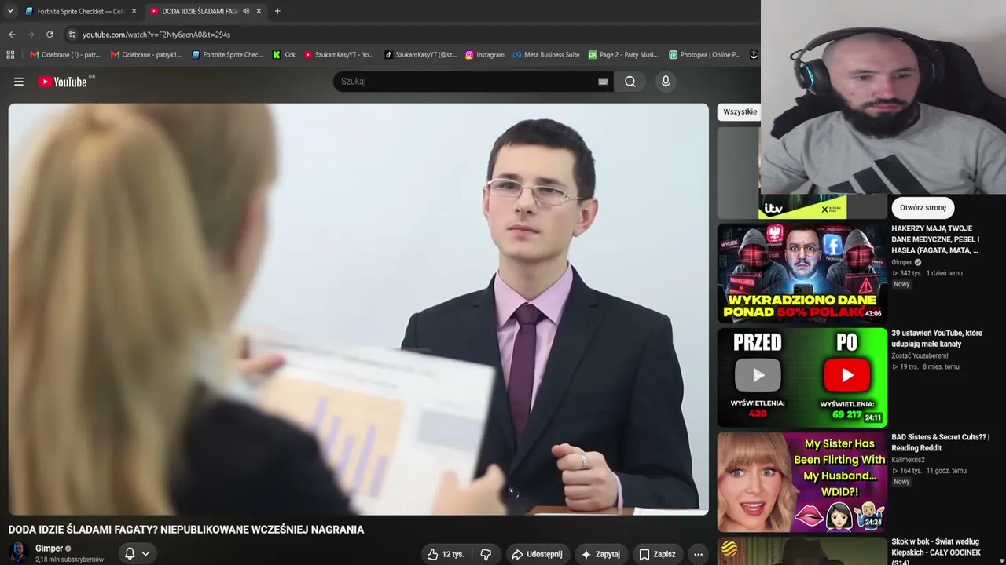Viewport: 1006px width, 565px height.
Task: Open SzukamKasyYT YouTube bookmark
Action: click(x=339, y=55)
